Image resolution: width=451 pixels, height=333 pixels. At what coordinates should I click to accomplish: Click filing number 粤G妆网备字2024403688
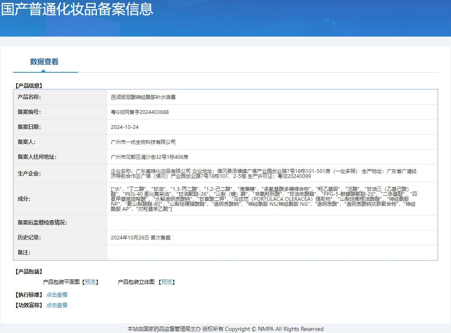[x=140, y=112]
